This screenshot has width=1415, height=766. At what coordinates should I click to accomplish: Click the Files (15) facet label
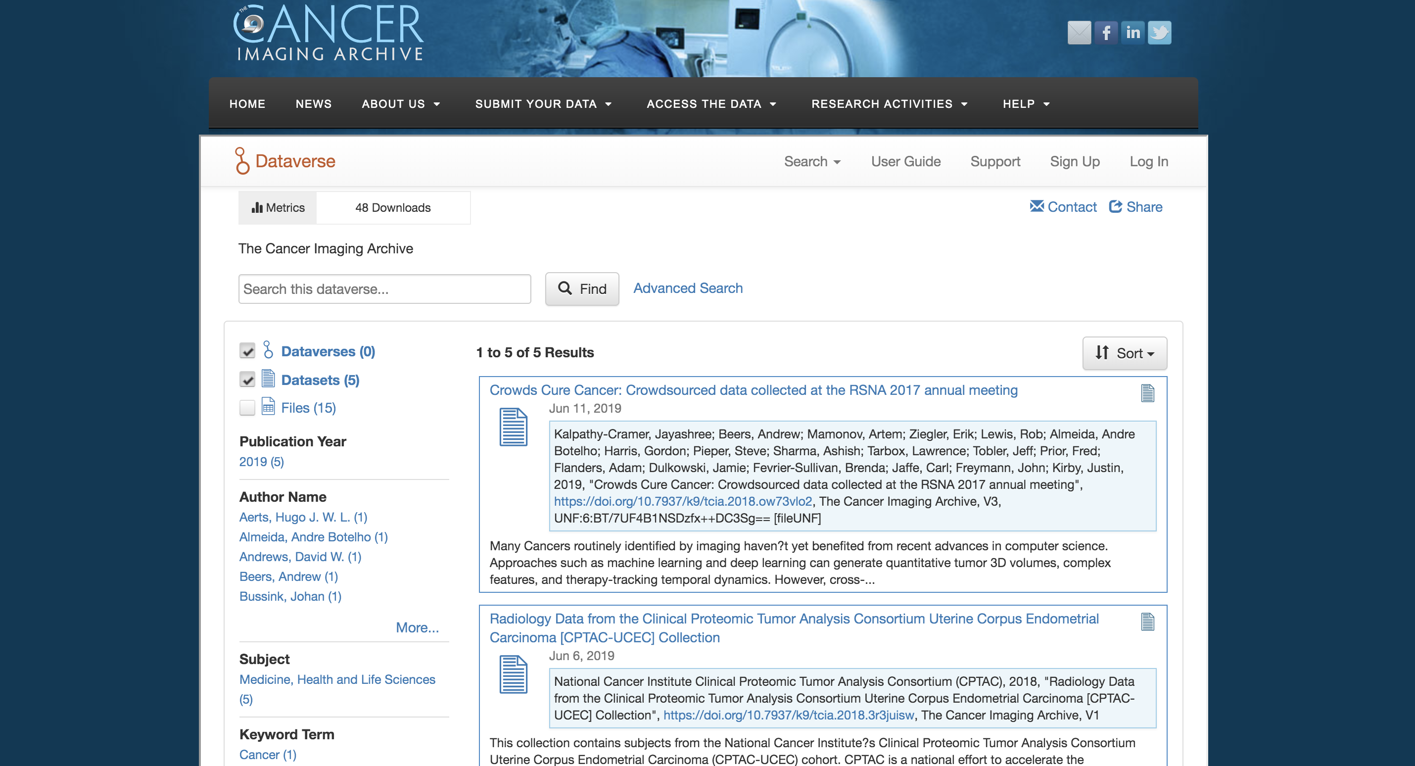[x=309, y=408]
